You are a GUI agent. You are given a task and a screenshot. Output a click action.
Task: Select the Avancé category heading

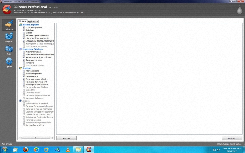[26, 101]
